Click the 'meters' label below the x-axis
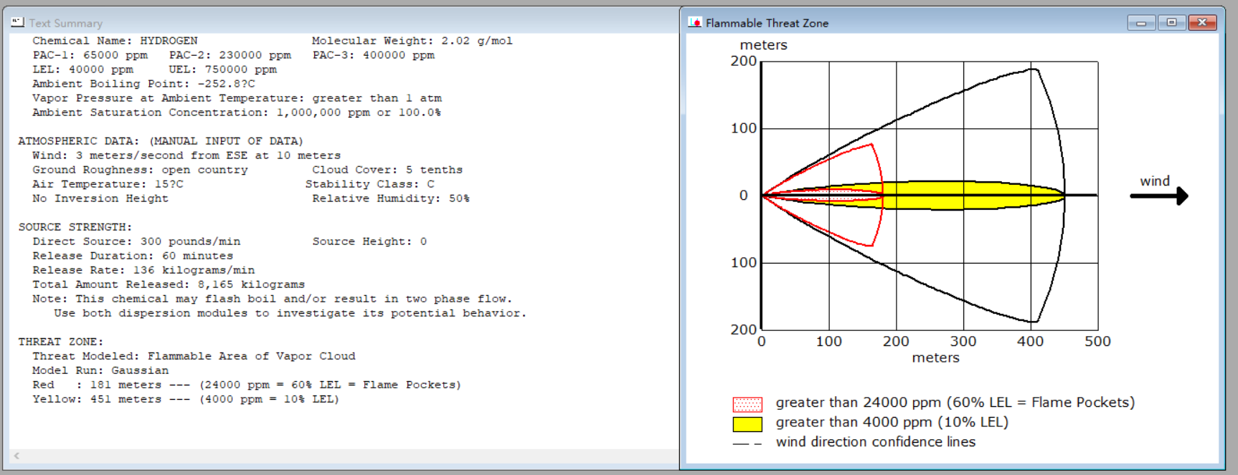This screenshot has width=1238, height=475. [x=935, y=358]
